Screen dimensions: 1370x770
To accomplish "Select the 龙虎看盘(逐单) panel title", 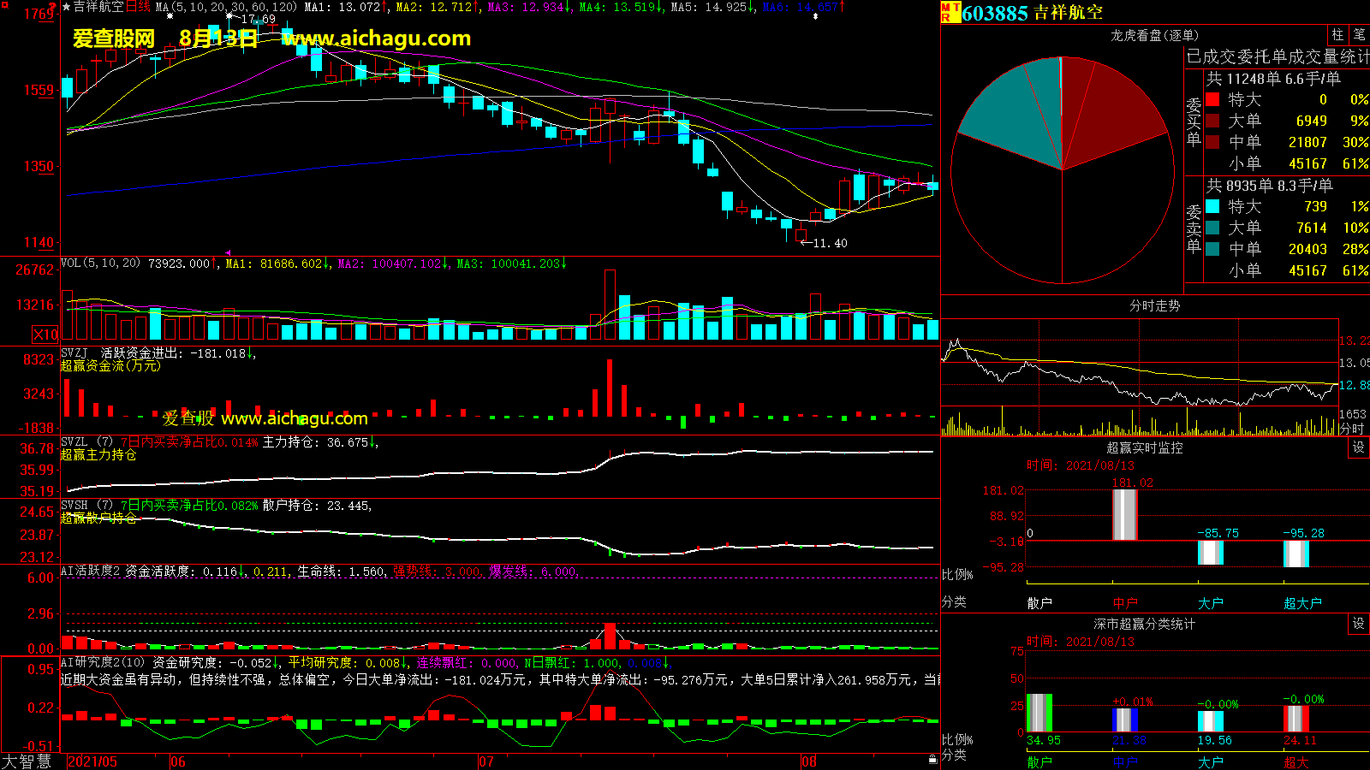I will point(1154,35).
